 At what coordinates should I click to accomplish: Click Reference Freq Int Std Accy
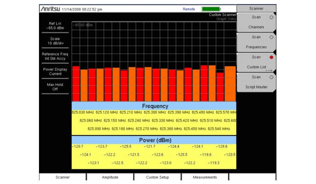click(55, 56)
